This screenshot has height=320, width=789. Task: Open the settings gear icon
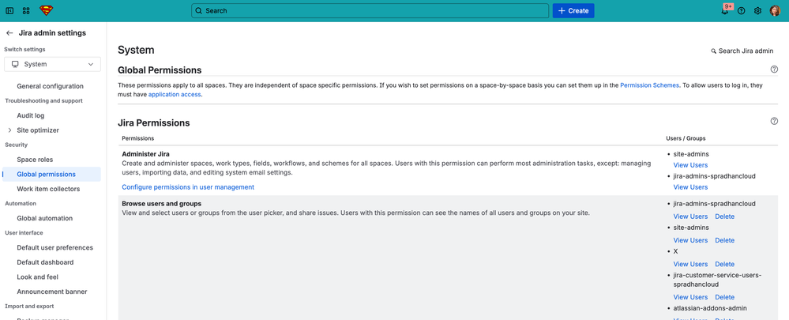click(757, 10)
